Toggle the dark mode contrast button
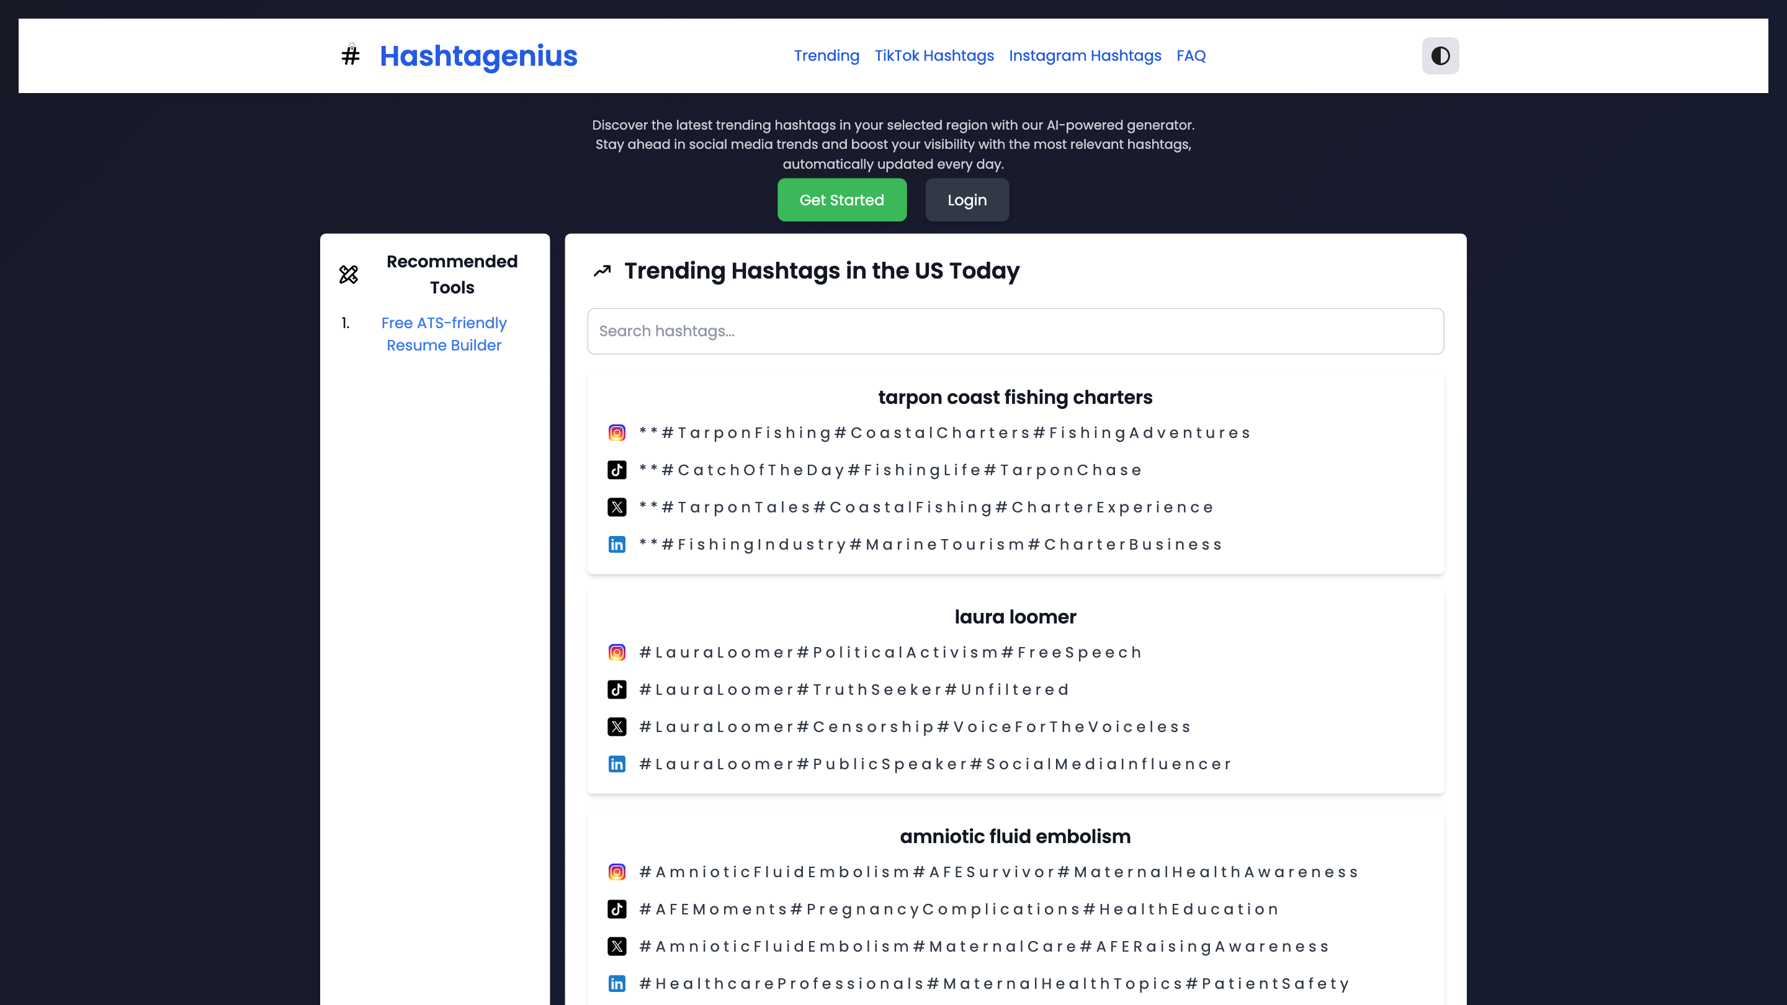 pyautogui.click(x=1440, y=55)
